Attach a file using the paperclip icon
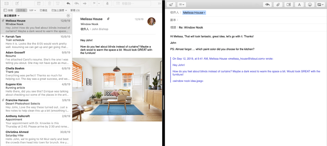This screenshot has height=146, width=327. tap(278, 5)
